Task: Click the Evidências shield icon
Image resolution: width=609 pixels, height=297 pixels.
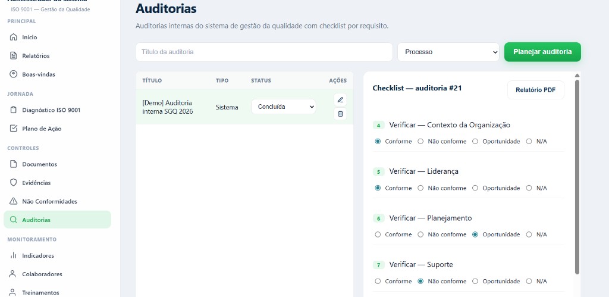Action: [13, 183]
